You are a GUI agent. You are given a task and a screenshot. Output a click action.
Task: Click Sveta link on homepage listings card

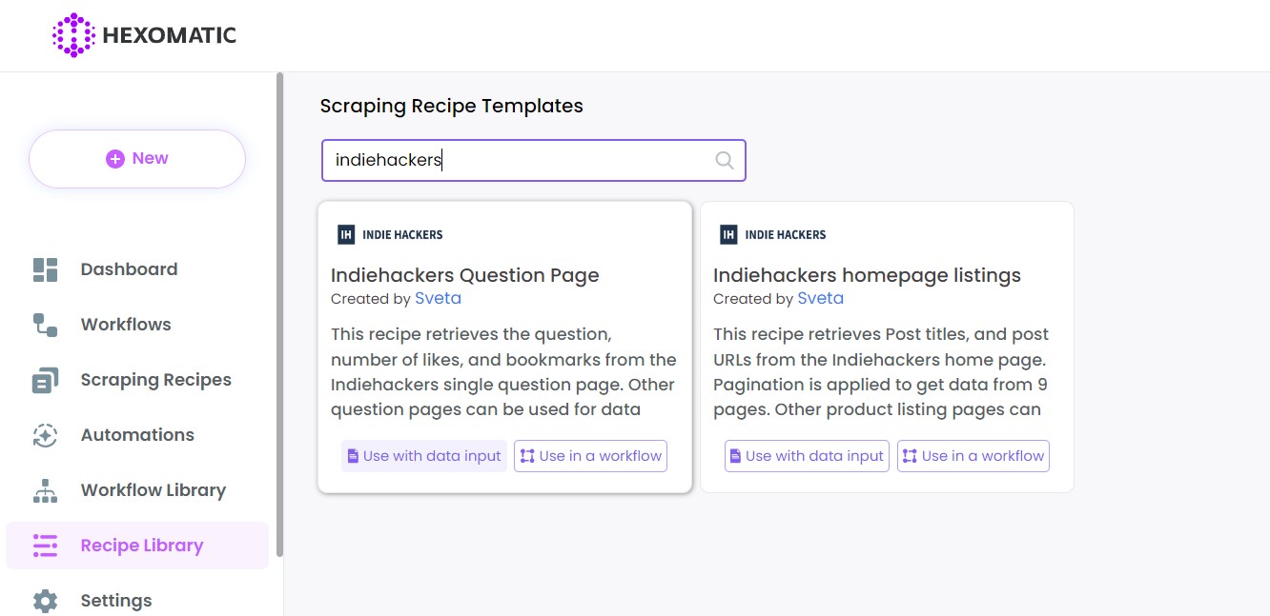(x=821, y=298)
